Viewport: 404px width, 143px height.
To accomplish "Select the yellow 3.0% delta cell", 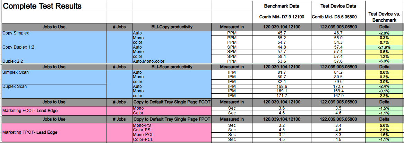I will click(384, 82).
